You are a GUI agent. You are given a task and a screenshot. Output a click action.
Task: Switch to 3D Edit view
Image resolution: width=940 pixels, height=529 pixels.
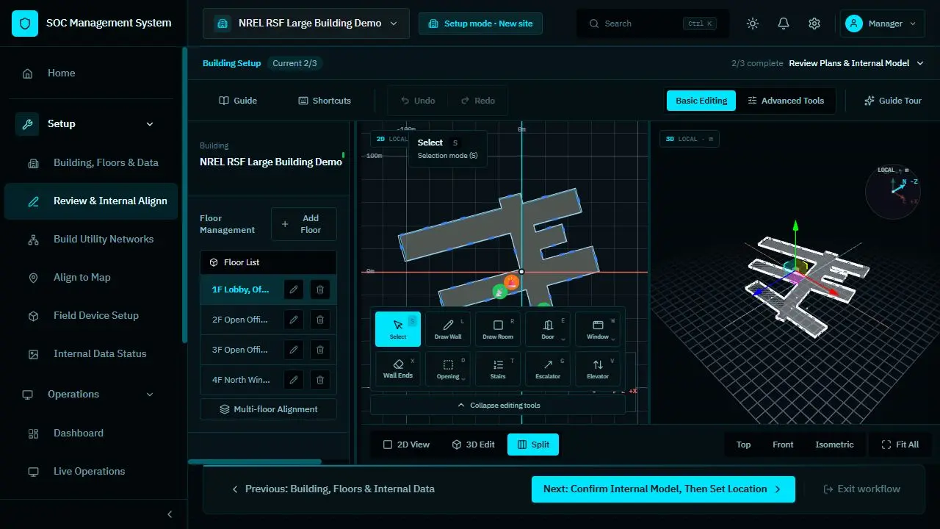click(473, 445)
